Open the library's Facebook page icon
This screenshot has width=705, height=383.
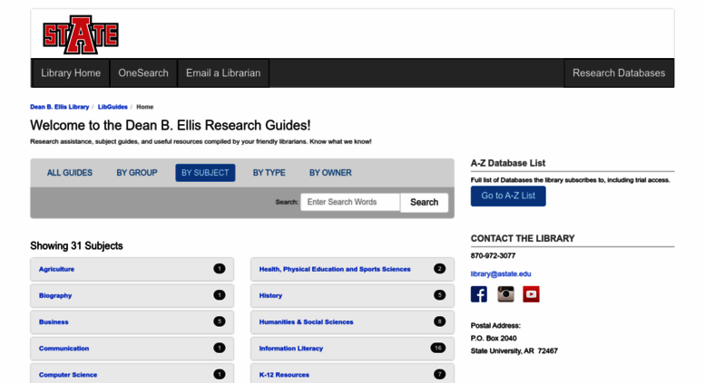coord(479,294)
